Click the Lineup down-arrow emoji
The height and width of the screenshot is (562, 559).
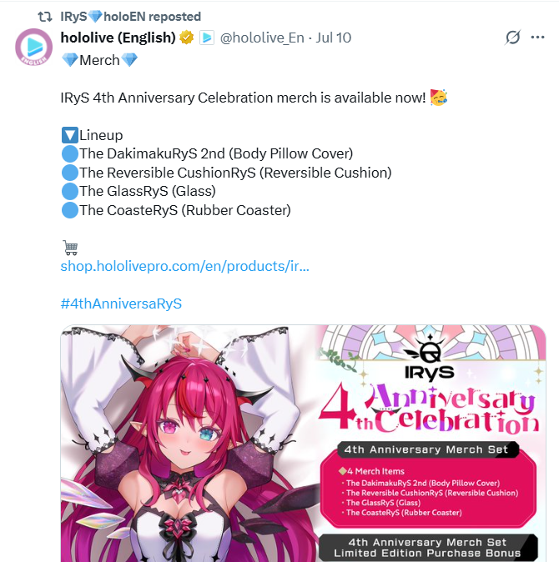coord(70,135)
